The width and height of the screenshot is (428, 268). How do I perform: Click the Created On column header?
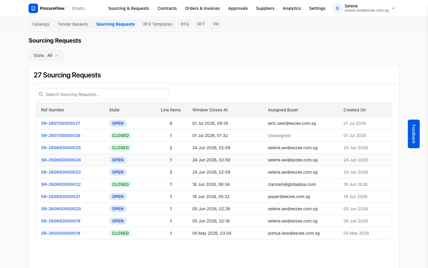pyautogui.click(x=355, y=110)
